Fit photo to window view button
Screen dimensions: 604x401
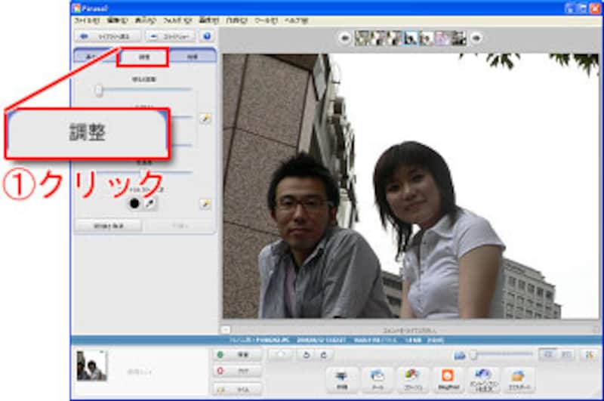pos(548,354)
